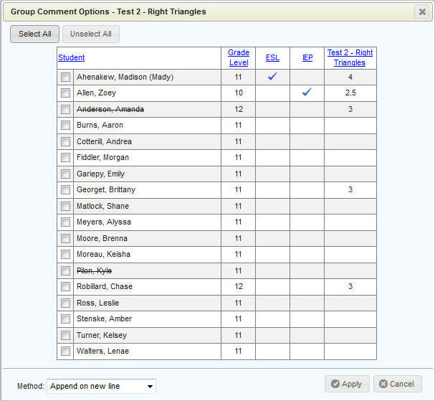
Task: Open the Method dropdown list
Action: click(101, 387)
